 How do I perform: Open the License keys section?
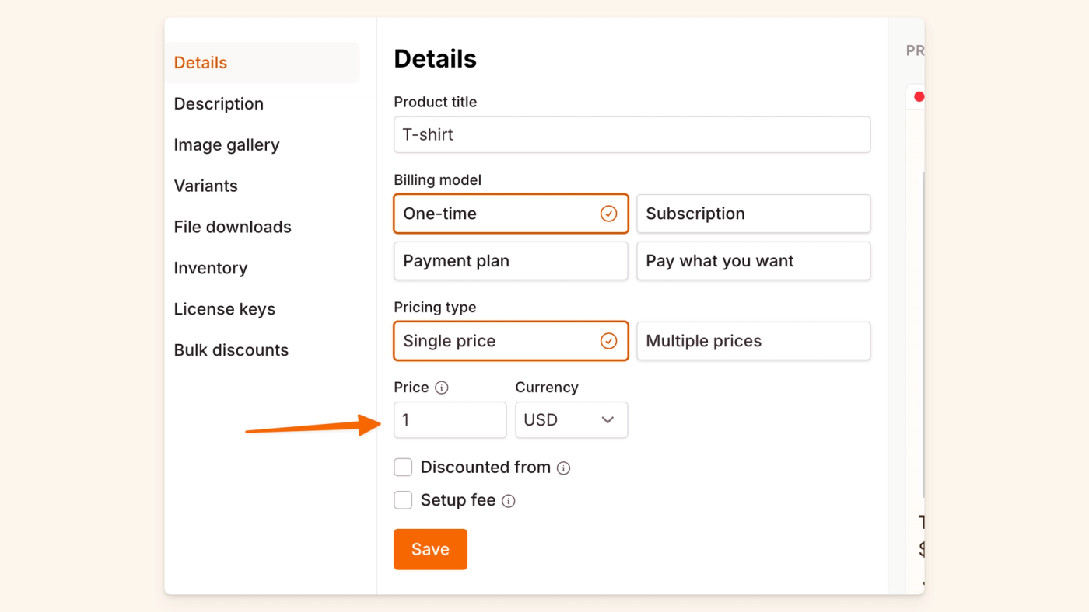pos(225,310)
